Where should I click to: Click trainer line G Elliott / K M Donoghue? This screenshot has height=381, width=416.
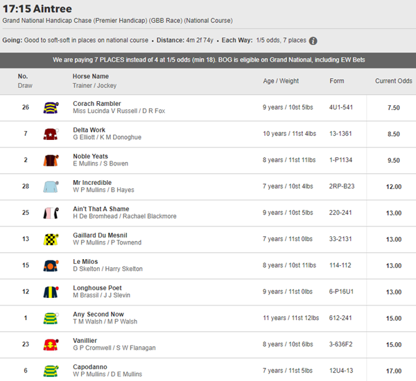click(x=107, y=137)
